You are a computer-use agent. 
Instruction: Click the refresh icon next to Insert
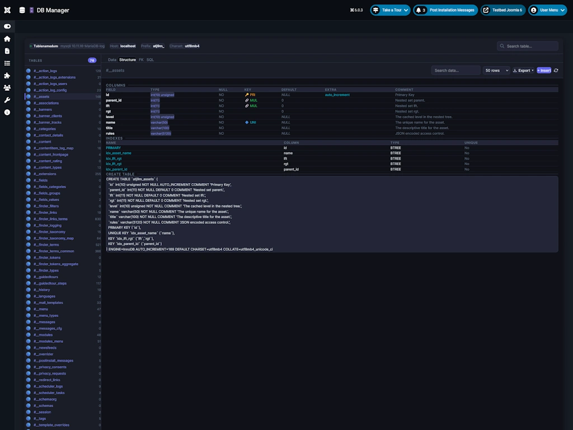(x=556, y=71)
